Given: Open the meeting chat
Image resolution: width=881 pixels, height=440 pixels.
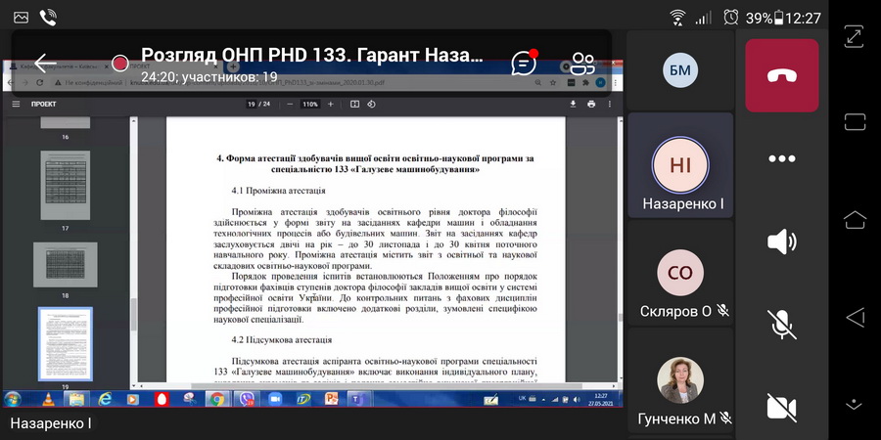Looking at the screenshot, I should coord(525,64).
